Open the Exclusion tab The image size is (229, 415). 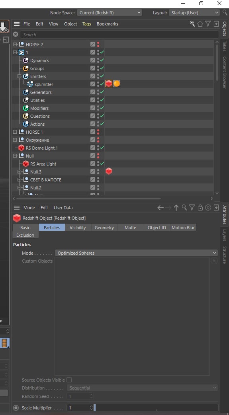[x=25, y=235]
